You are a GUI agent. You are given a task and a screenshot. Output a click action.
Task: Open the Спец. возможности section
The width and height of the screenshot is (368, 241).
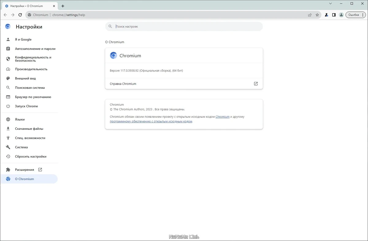pyautogui.click(x=29, y=138)
